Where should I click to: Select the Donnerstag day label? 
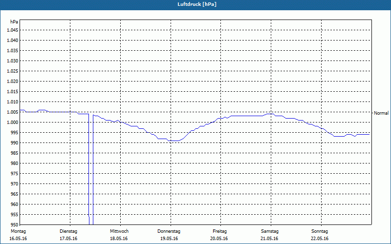point(169,231)
